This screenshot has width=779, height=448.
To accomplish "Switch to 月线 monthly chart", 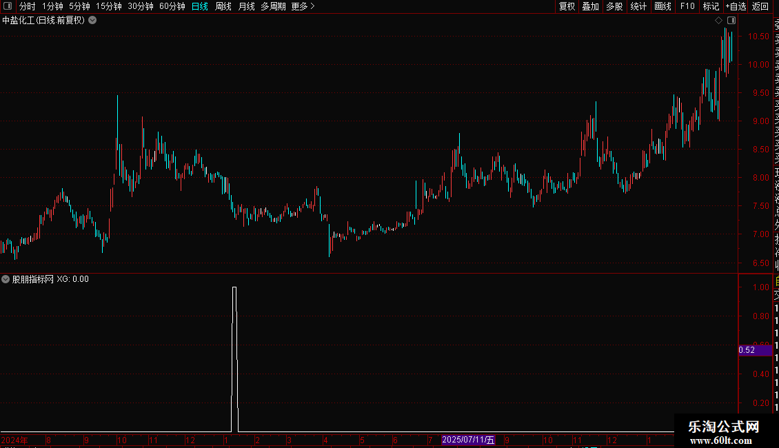I will click(246, 6).
